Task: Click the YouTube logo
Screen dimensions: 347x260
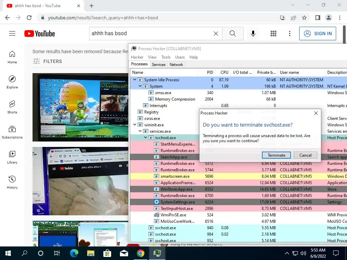Action: (x=40, y=34)
